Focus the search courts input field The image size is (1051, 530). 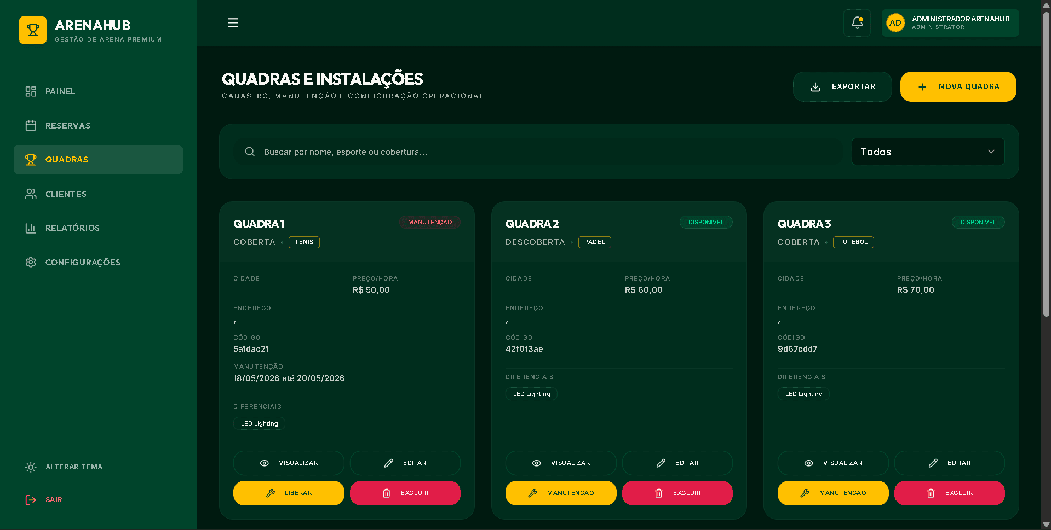click(x=538, y=152)
